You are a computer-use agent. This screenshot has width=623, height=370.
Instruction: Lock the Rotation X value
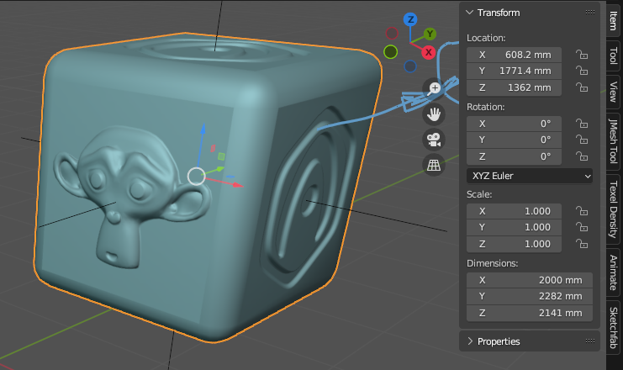tap(582, 124)
